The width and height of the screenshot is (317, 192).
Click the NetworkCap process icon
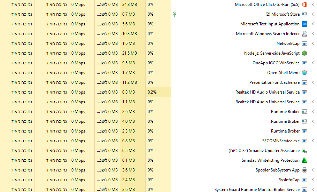coord(304,43)
